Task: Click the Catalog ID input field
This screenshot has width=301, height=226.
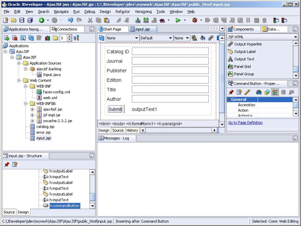Action: click(170, 51)
